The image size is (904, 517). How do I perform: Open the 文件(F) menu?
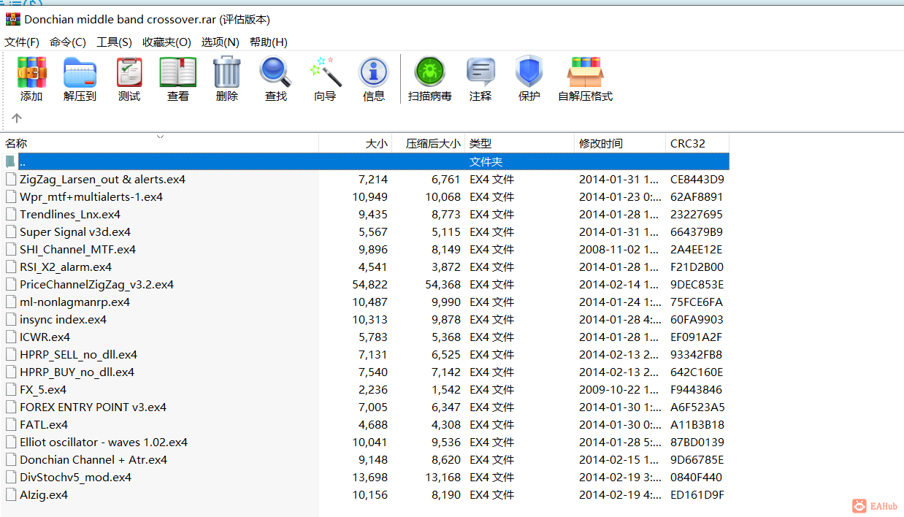tap(21, 42)
